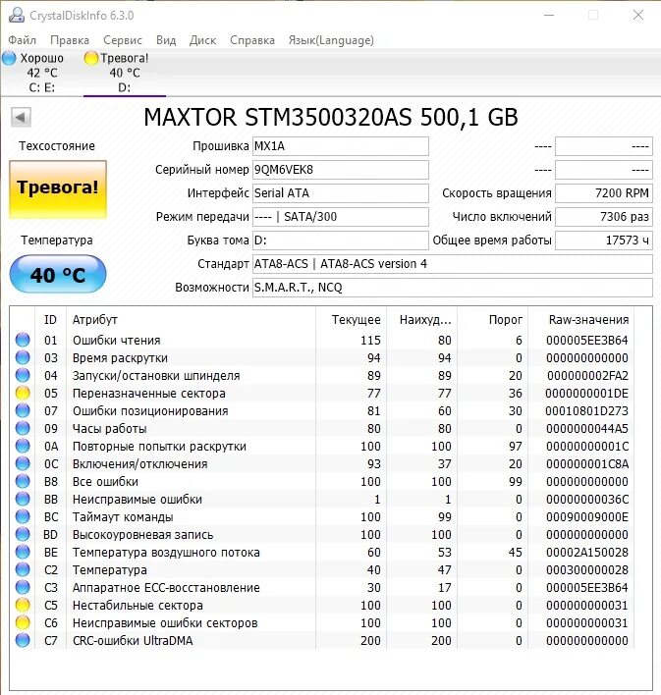
Task: Select the Запуски/остановки шпинделя row
Action: 321,375
